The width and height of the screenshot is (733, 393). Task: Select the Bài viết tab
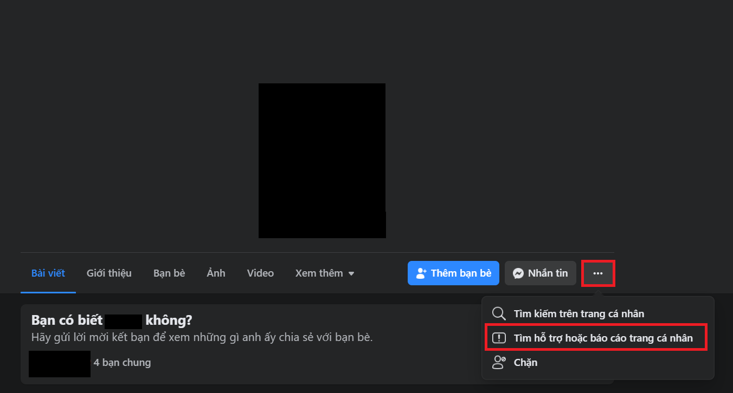click(48, 273)
